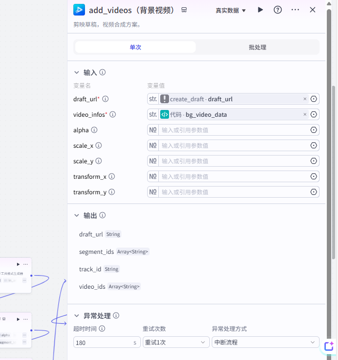338x360 pixels.
Task: Open the three-dot more options menu
Action: click(295, 10)
